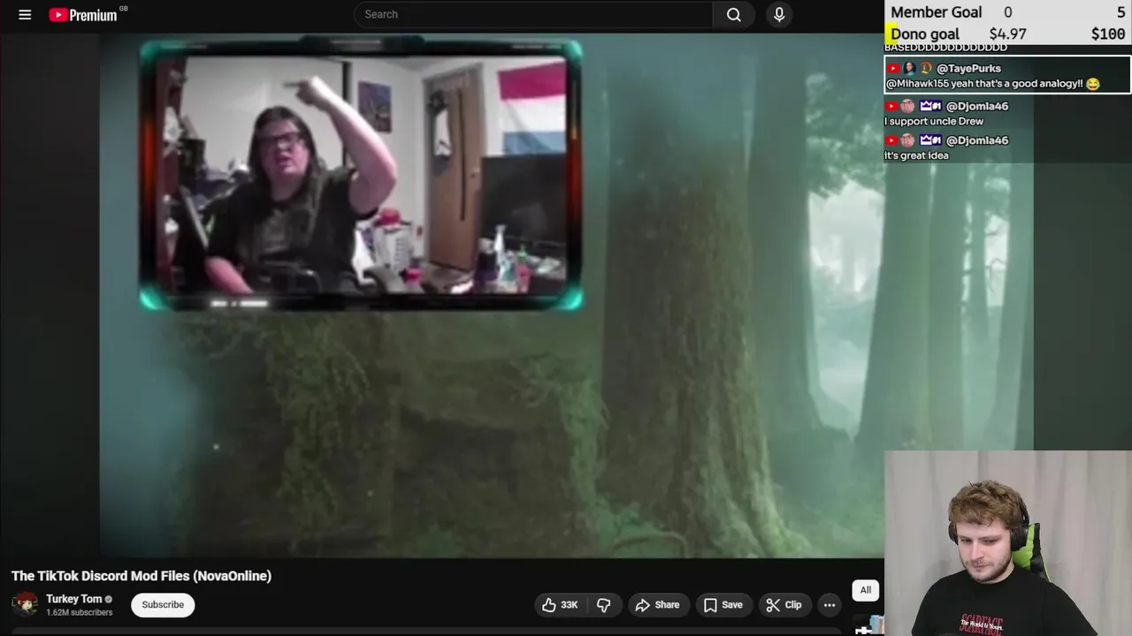Click the Member Goal label
Screen dimensions: 1132x636
point(936,12)
